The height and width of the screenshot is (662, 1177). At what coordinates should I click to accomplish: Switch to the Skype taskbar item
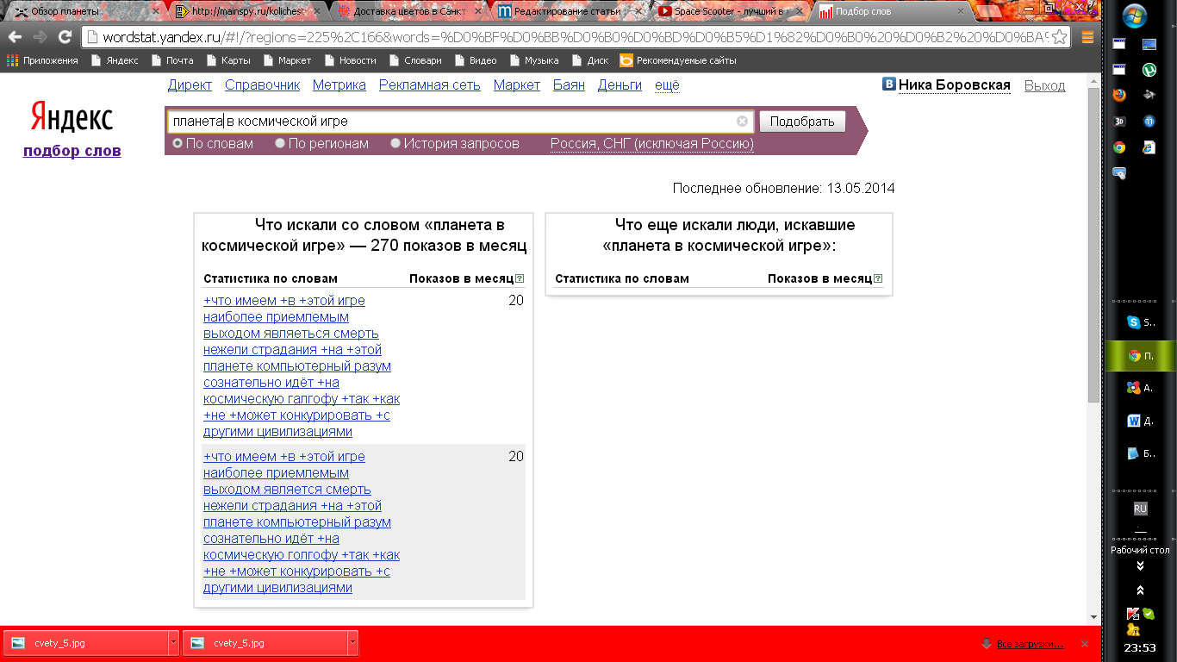pos(1141,322)
